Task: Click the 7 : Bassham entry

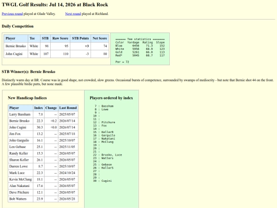Action: [x=104, y=106]
